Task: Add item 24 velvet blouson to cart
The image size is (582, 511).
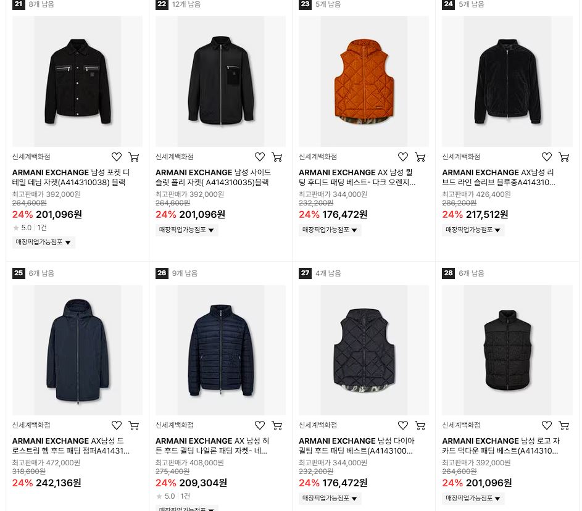Action: pyautogui.click(x=564, y=157)
